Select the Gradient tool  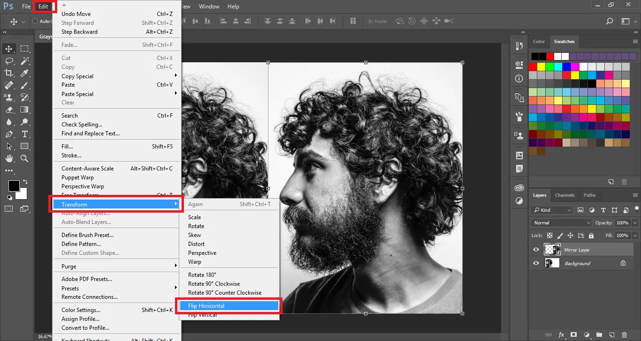pyautogui.click(x=24, y=110)
